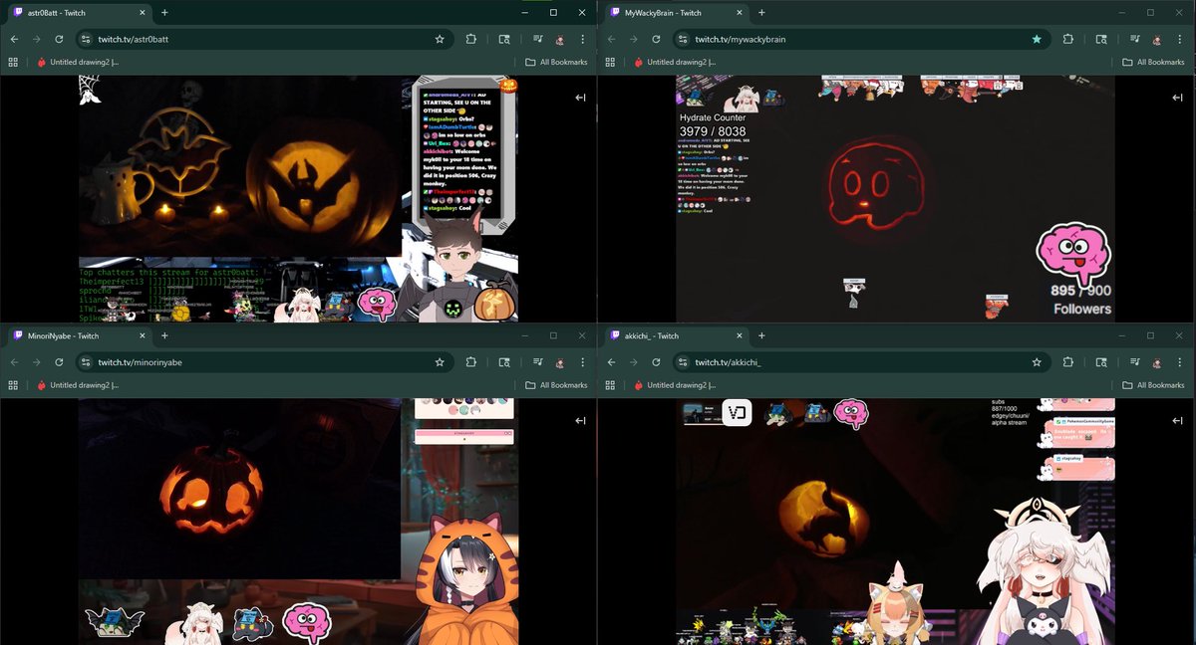Image resolution: width=1196 pixels, height=645 pixels.
Task: Bookmark the twitch.tv/astr0batt page with star
Action: pyautogui.click(x=440, y=39)
